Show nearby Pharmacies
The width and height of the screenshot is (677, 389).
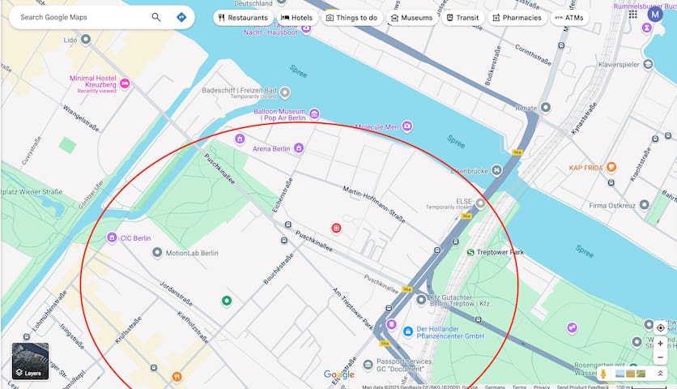[x=516, y=18]
